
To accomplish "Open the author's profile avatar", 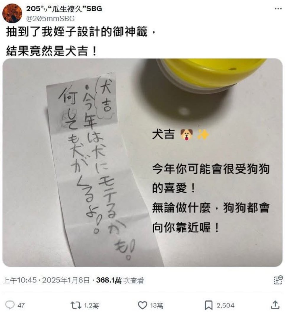I will 12,14.
